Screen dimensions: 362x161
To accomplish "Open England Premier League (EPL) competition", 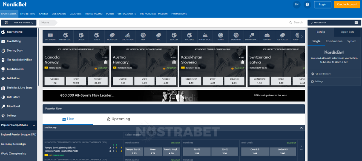I will click(18, 135).
